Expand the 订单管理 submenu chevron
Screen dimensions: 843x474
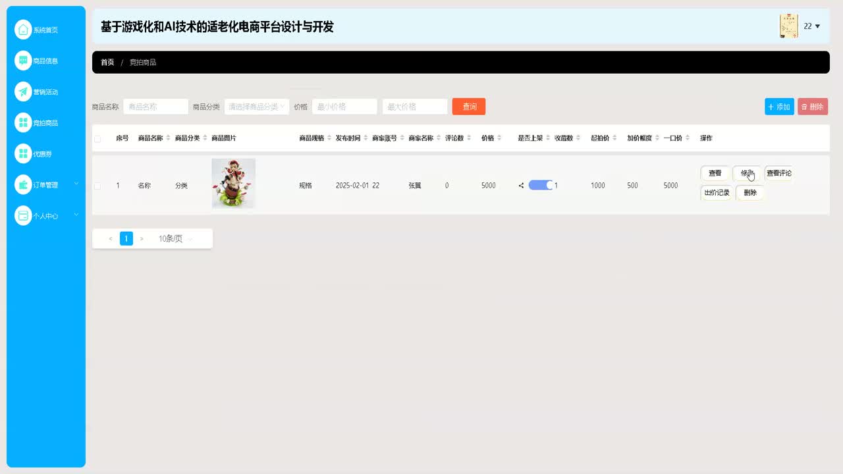(x=76, y=184)
